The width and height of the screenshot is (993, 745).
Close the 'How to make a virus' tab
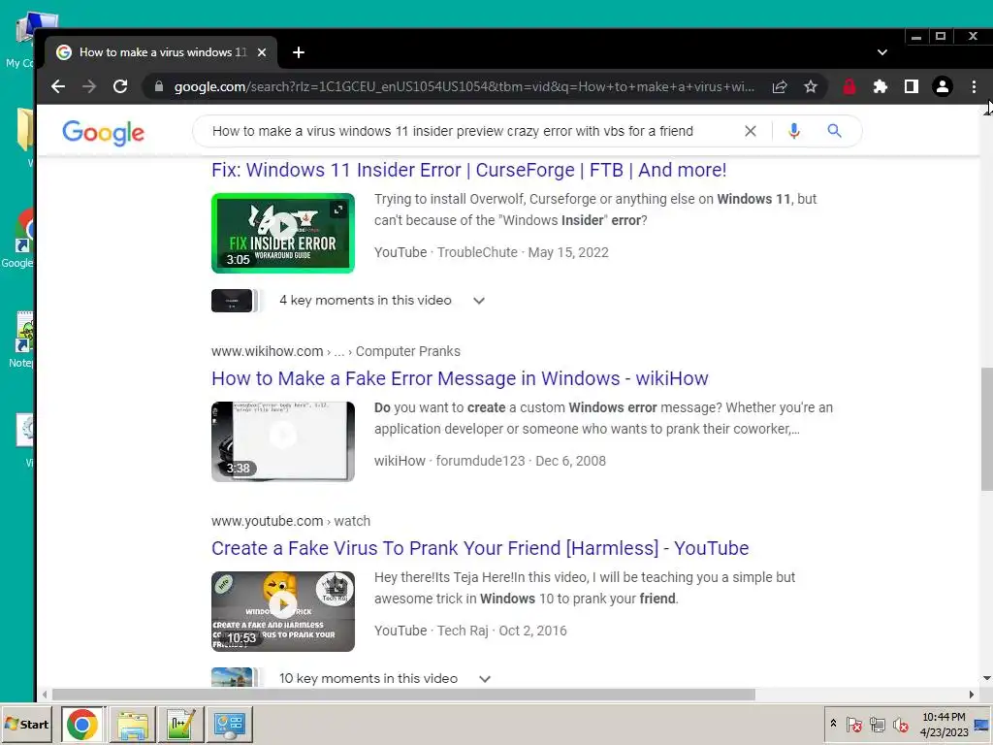point(262,52)
